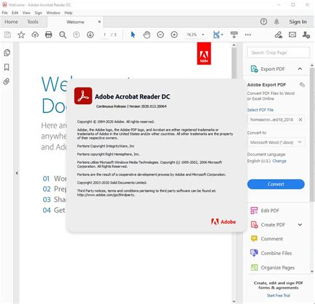Open the Sign menu
Viewport: 315px width, 304px height.
pyautogui.click(x=39, y=13)
